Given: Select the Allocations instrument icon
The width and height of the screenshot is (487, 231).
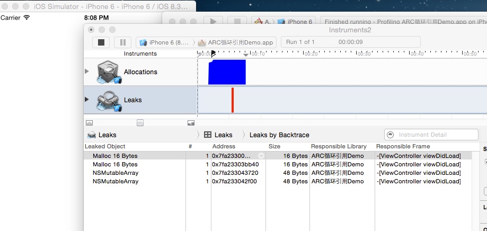Looking at the screenshot, I should tap(108, 72).
